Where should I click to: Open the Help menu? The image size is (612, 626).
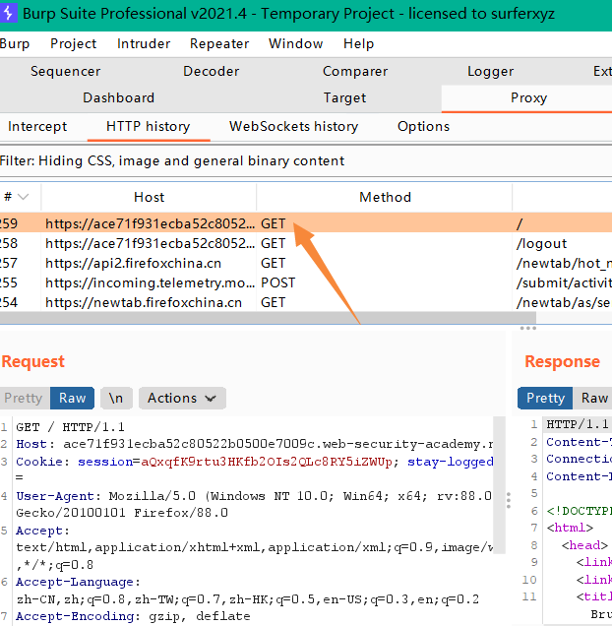click(358, 43)
